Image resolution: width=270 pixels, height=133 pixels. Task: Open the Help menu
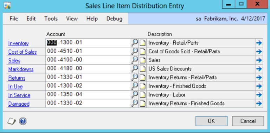(x=92, y=19)
